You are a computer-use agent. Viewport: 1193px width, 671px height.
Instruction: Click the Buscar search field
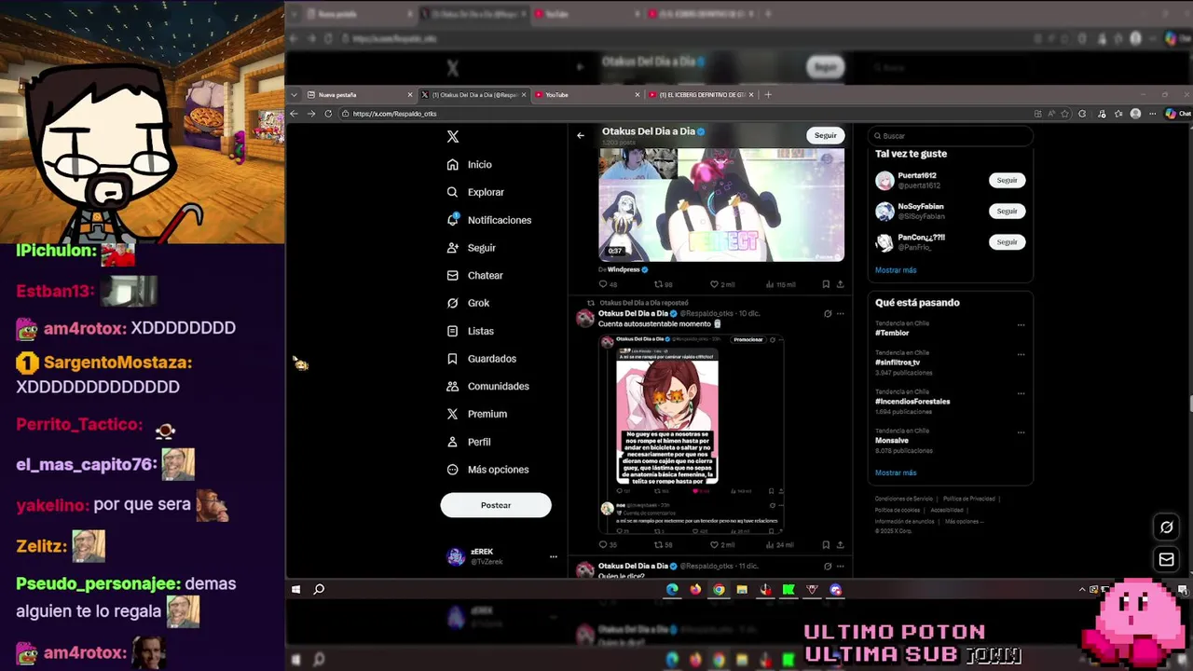point(950,135)
